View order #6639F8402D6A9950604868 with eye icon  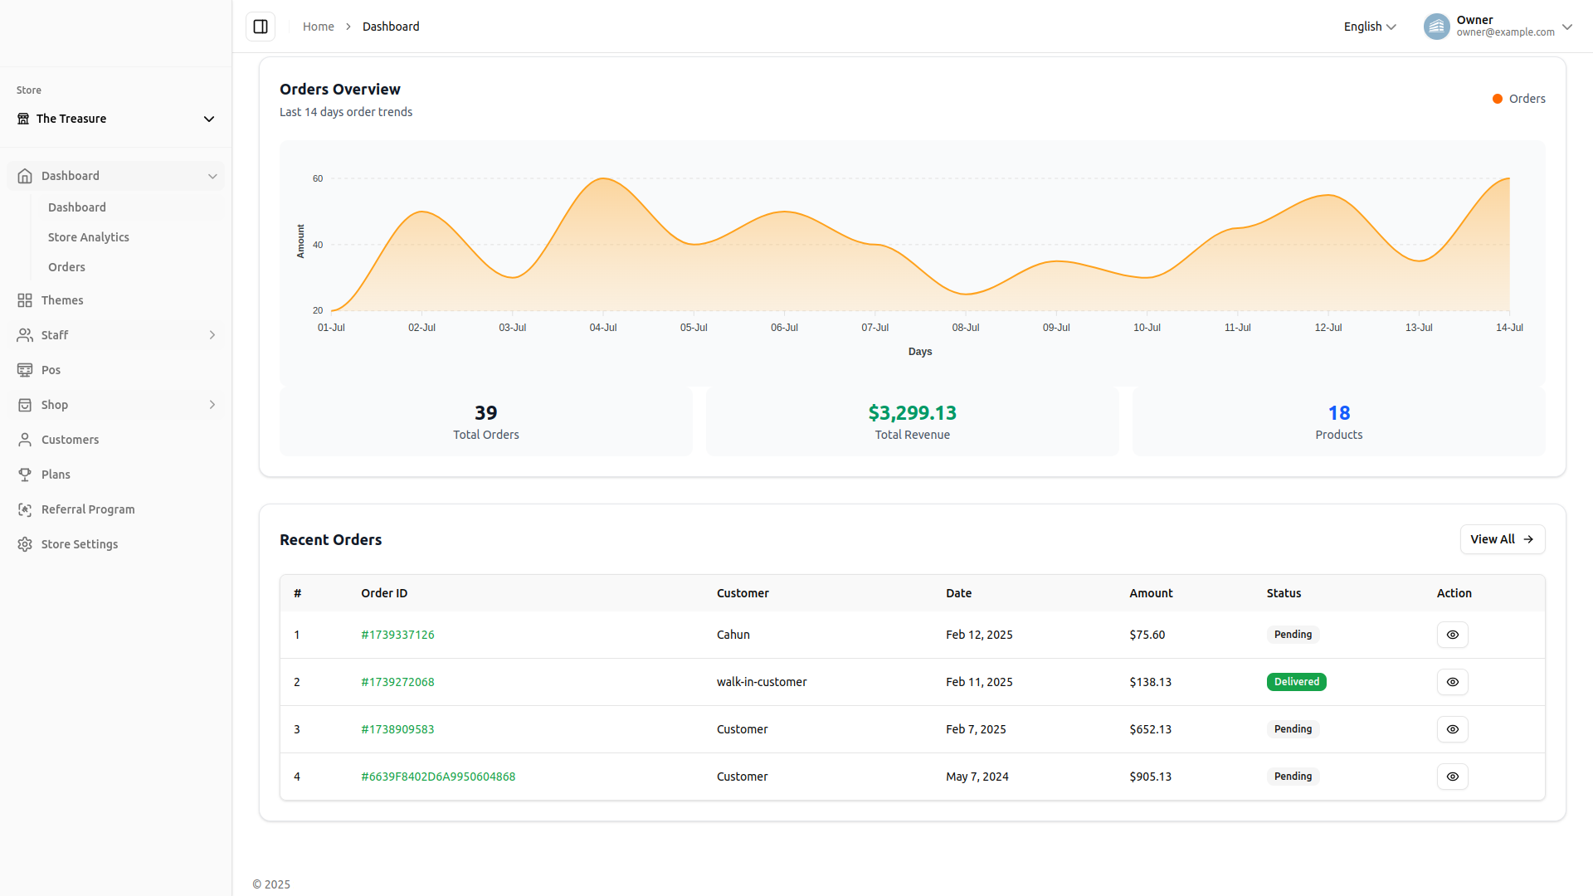[1452, 777]
